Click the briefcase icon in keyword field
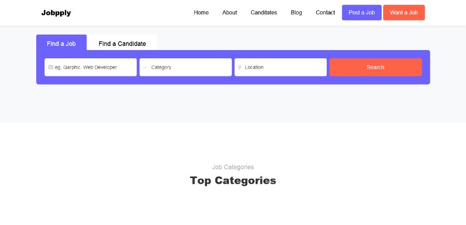This screenshot has width=466, height=225. 51,67
